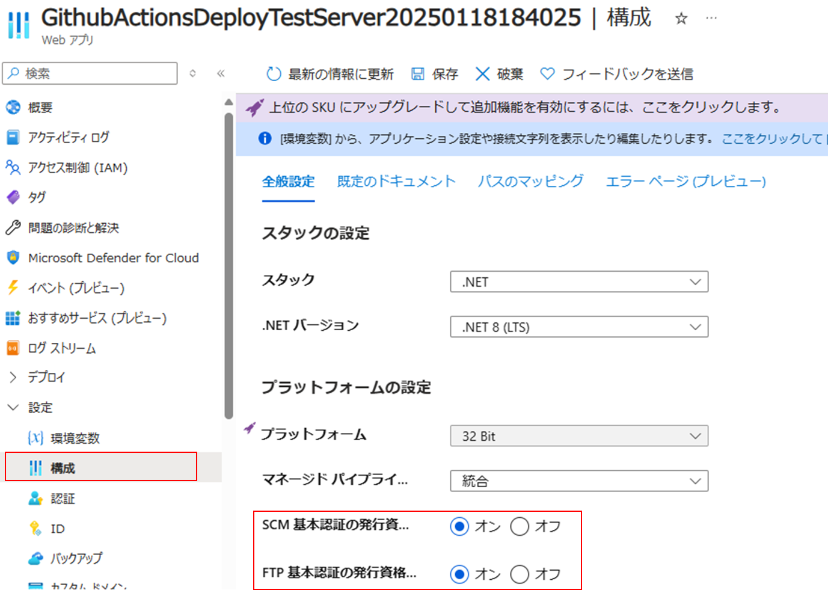Open the パスのマッピング tab

pos(530,181)
